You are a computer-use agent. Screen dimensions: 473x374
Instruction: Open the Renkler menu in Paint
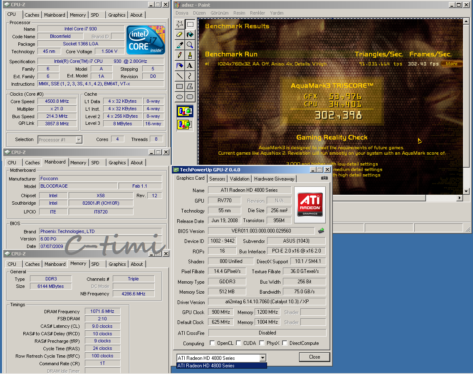pyautogui.click(x=258, y=13)
